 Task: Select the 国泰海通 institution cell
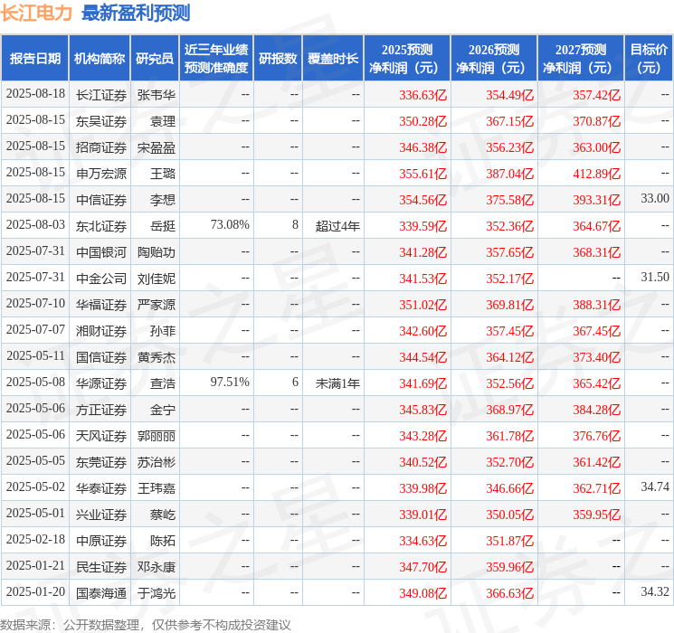[x=101, y=593]
